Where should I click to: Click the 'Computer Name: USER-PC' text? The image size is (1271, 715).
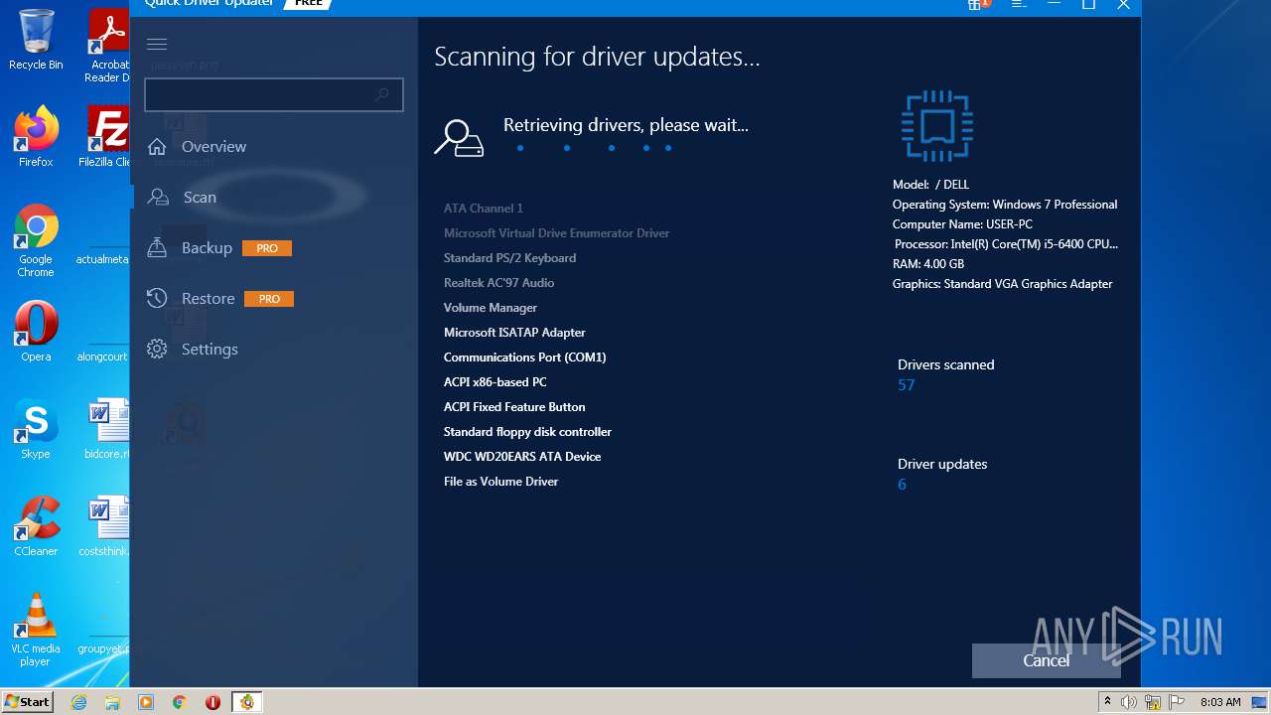(x=962, y=224)
